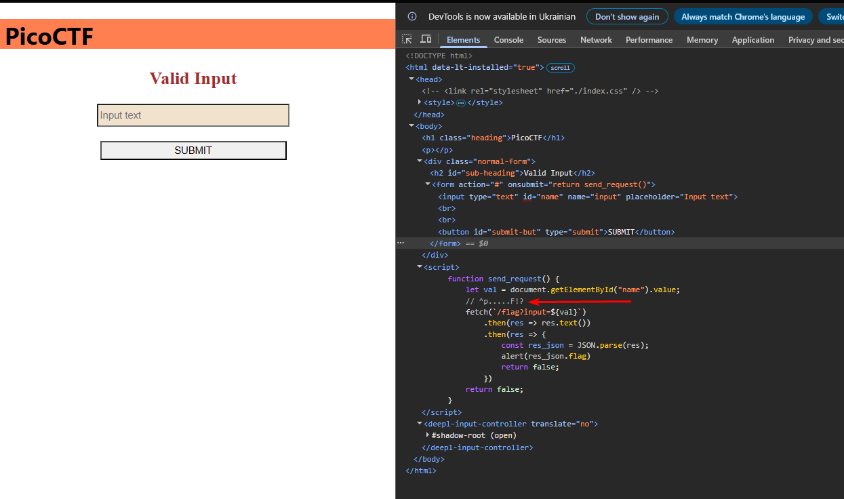Image resolution: width=844 pixels, height=499 pixels.
Task: Click the info icon in DevTools notification
Action: coord(411,16)
